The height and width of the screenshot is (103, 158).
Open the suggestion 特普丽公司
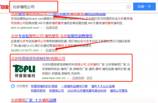point(56,91)
